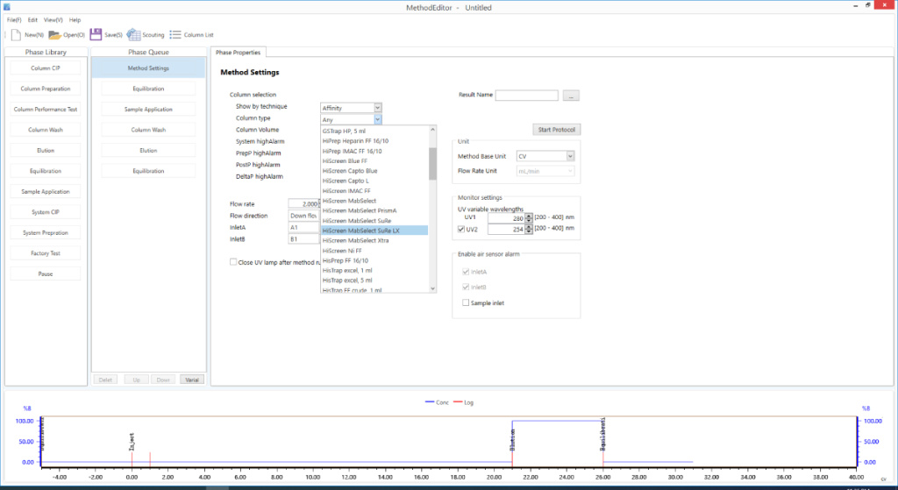The height and width of the screenshot is (490, 898).
Task: Open the Help menu
Action: (75, 20)
